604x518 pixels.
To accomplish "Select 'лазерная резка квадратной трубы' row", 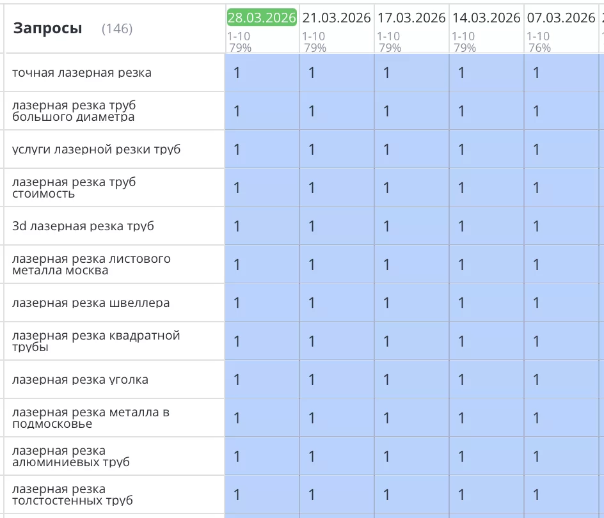I will pos(96,341).
